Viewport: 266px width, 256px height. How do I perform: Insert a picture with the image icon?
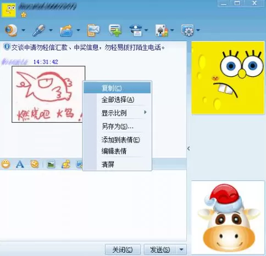51,164
